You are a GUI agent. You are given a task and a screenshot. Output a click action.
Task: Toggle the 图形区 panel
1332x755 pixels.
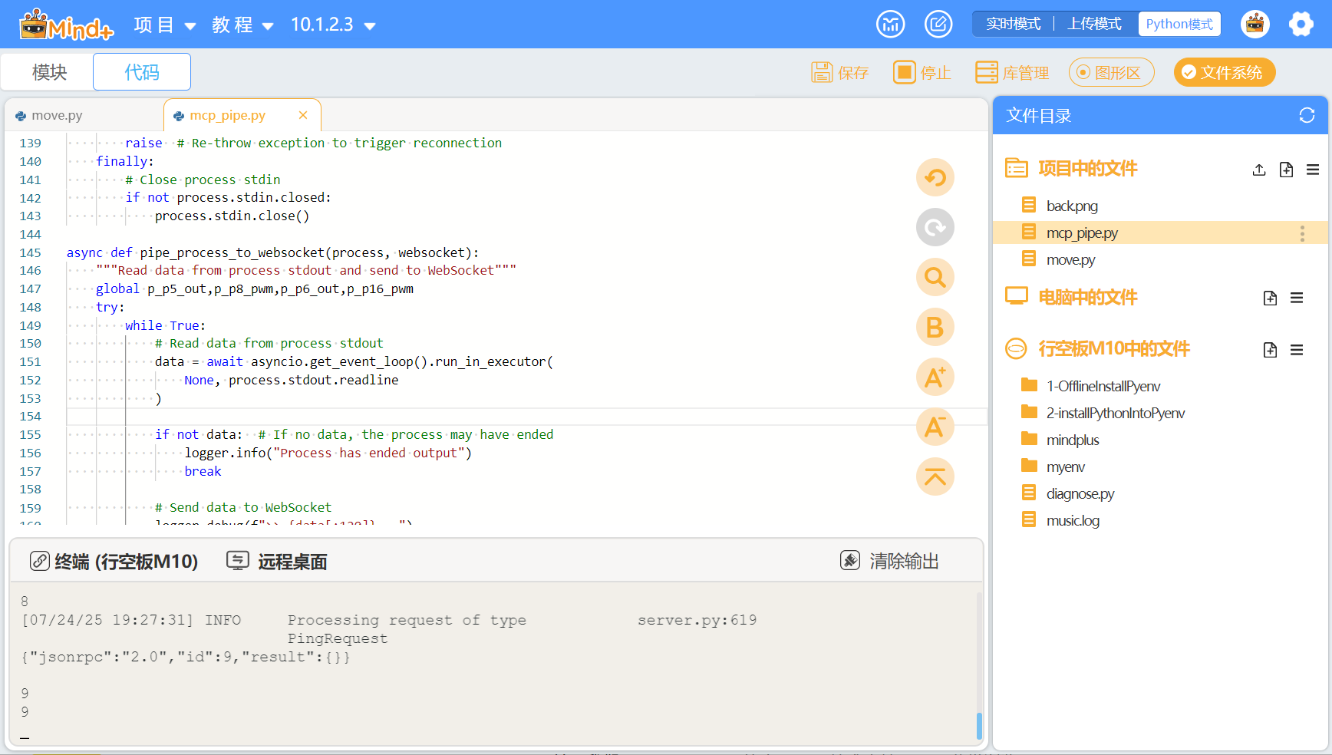click(x=1111, y=72)
